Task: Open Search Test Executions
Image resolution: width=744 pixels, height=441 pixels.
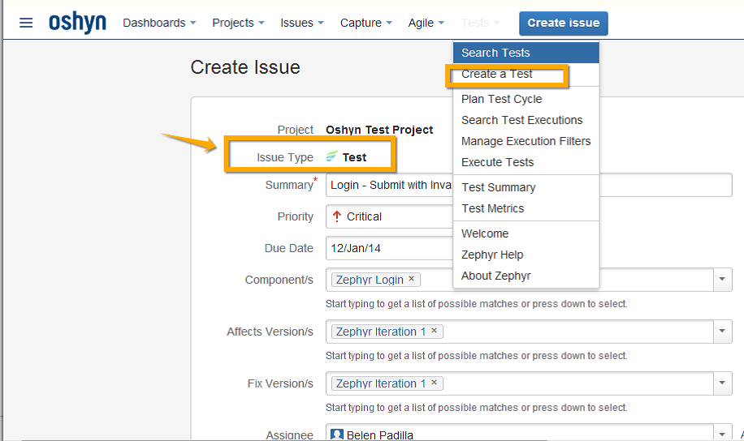Action: coord(526,120)
